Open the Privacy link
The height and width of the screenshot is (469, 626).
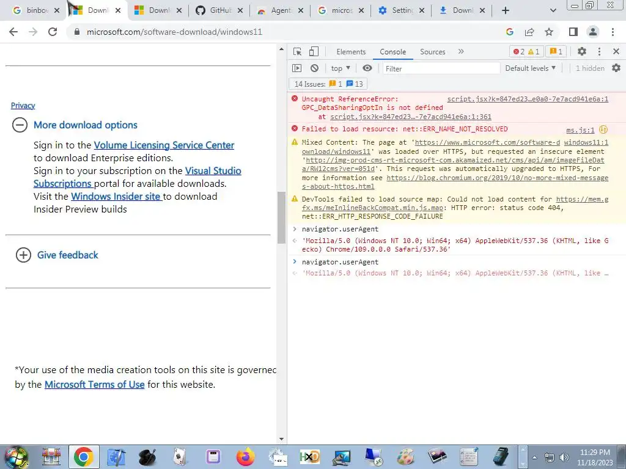pos(23,105)
